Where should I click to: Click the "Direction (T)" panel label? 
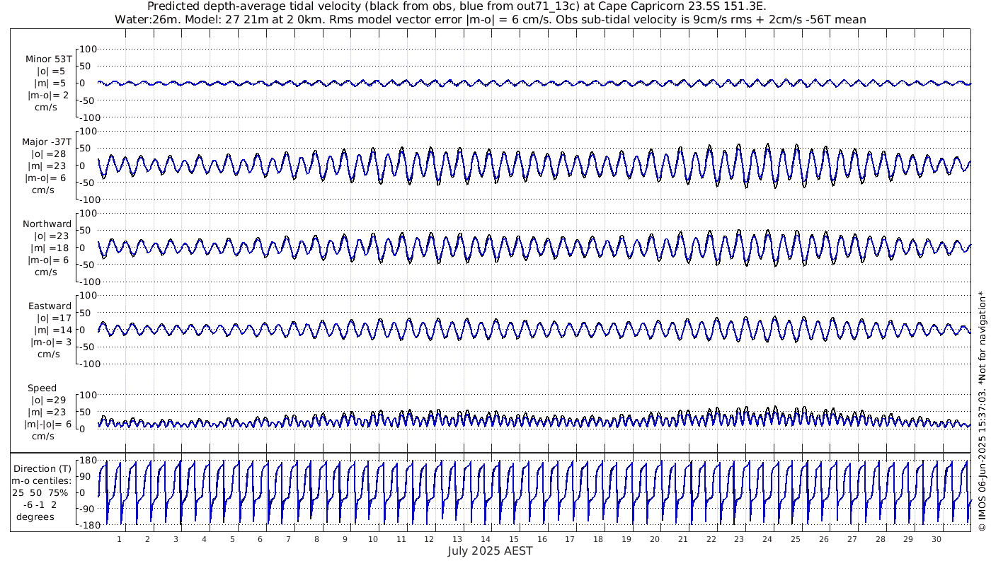(x=42, y=469)
